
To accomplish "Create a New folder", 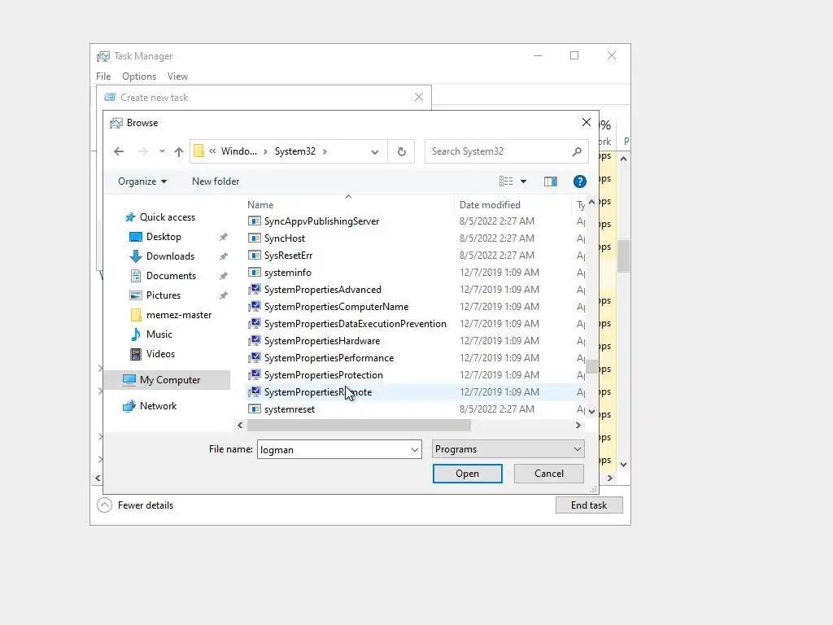I will [216, 181].
